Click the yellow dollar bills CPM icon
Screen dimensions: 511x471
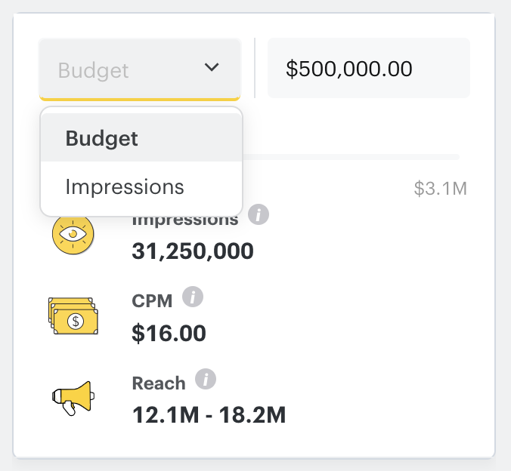point(73,316)
